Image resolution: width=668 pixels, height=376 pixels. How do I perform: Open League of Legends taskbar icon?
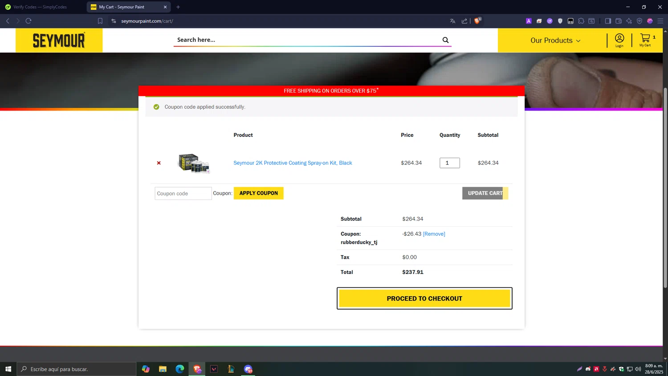point(231,369)
